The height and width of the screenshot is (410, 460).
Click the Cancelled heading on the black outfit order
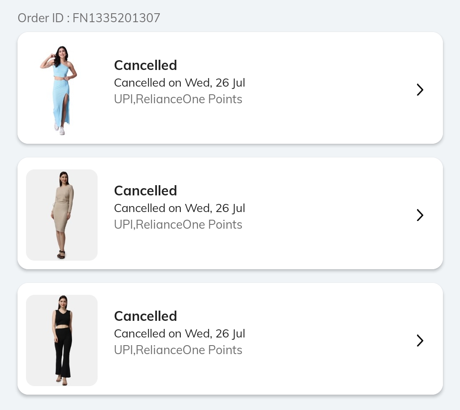(x=145, y=316)
